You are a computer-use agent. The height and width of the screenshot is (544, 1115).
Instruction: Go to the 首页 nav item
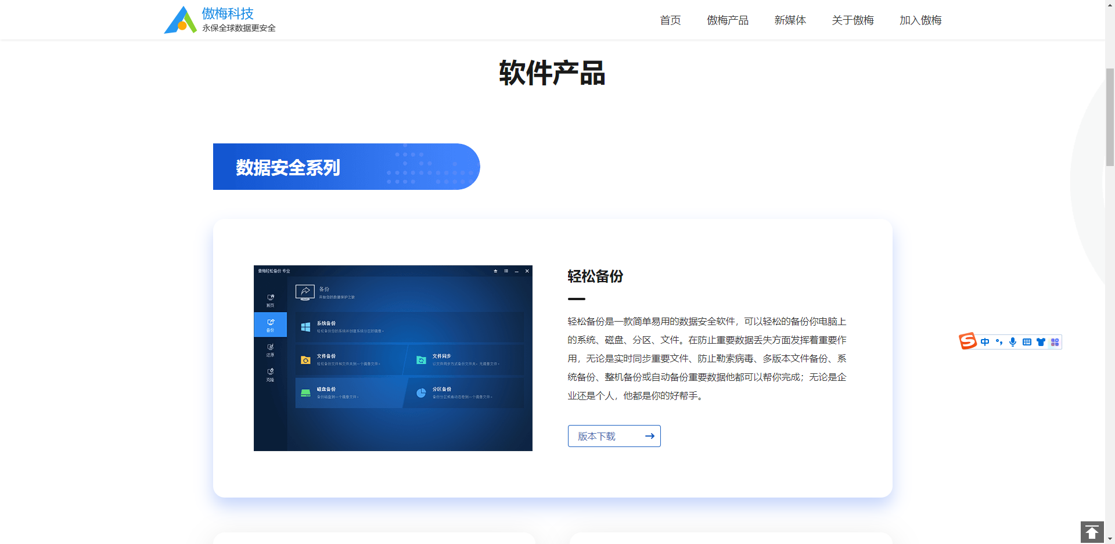[670, 20]
